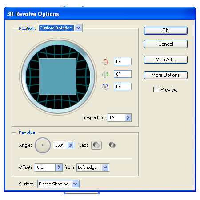Open the Perspective slider arrow
This screenshot has height=200, width=200.
point(128,118)
